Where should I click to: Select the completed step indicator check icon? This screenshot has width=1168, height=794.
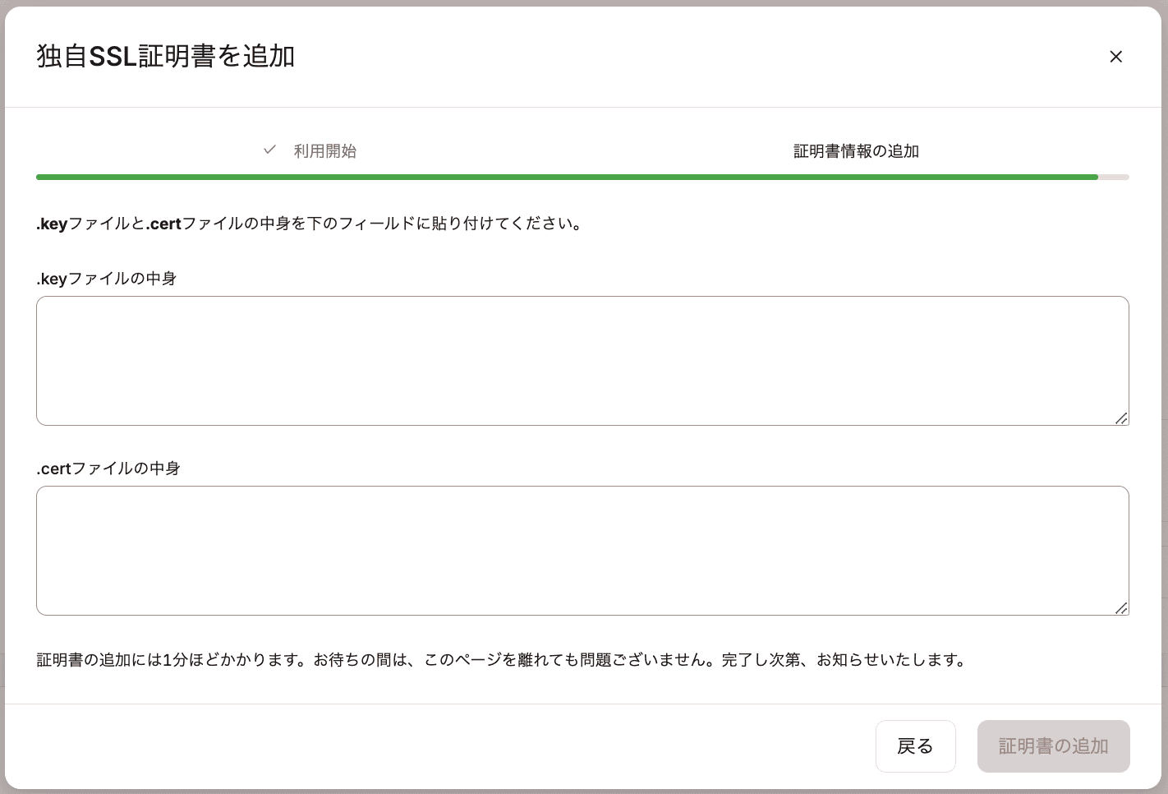pos(269,150)
